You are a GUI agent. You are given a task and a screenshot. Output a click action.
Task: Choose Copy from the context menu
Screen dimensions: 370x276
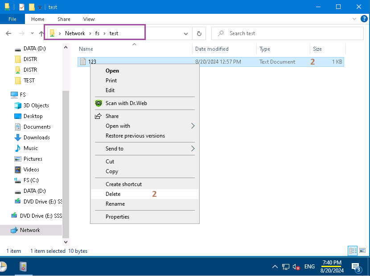pyautogui.click(x=145, y=171)
